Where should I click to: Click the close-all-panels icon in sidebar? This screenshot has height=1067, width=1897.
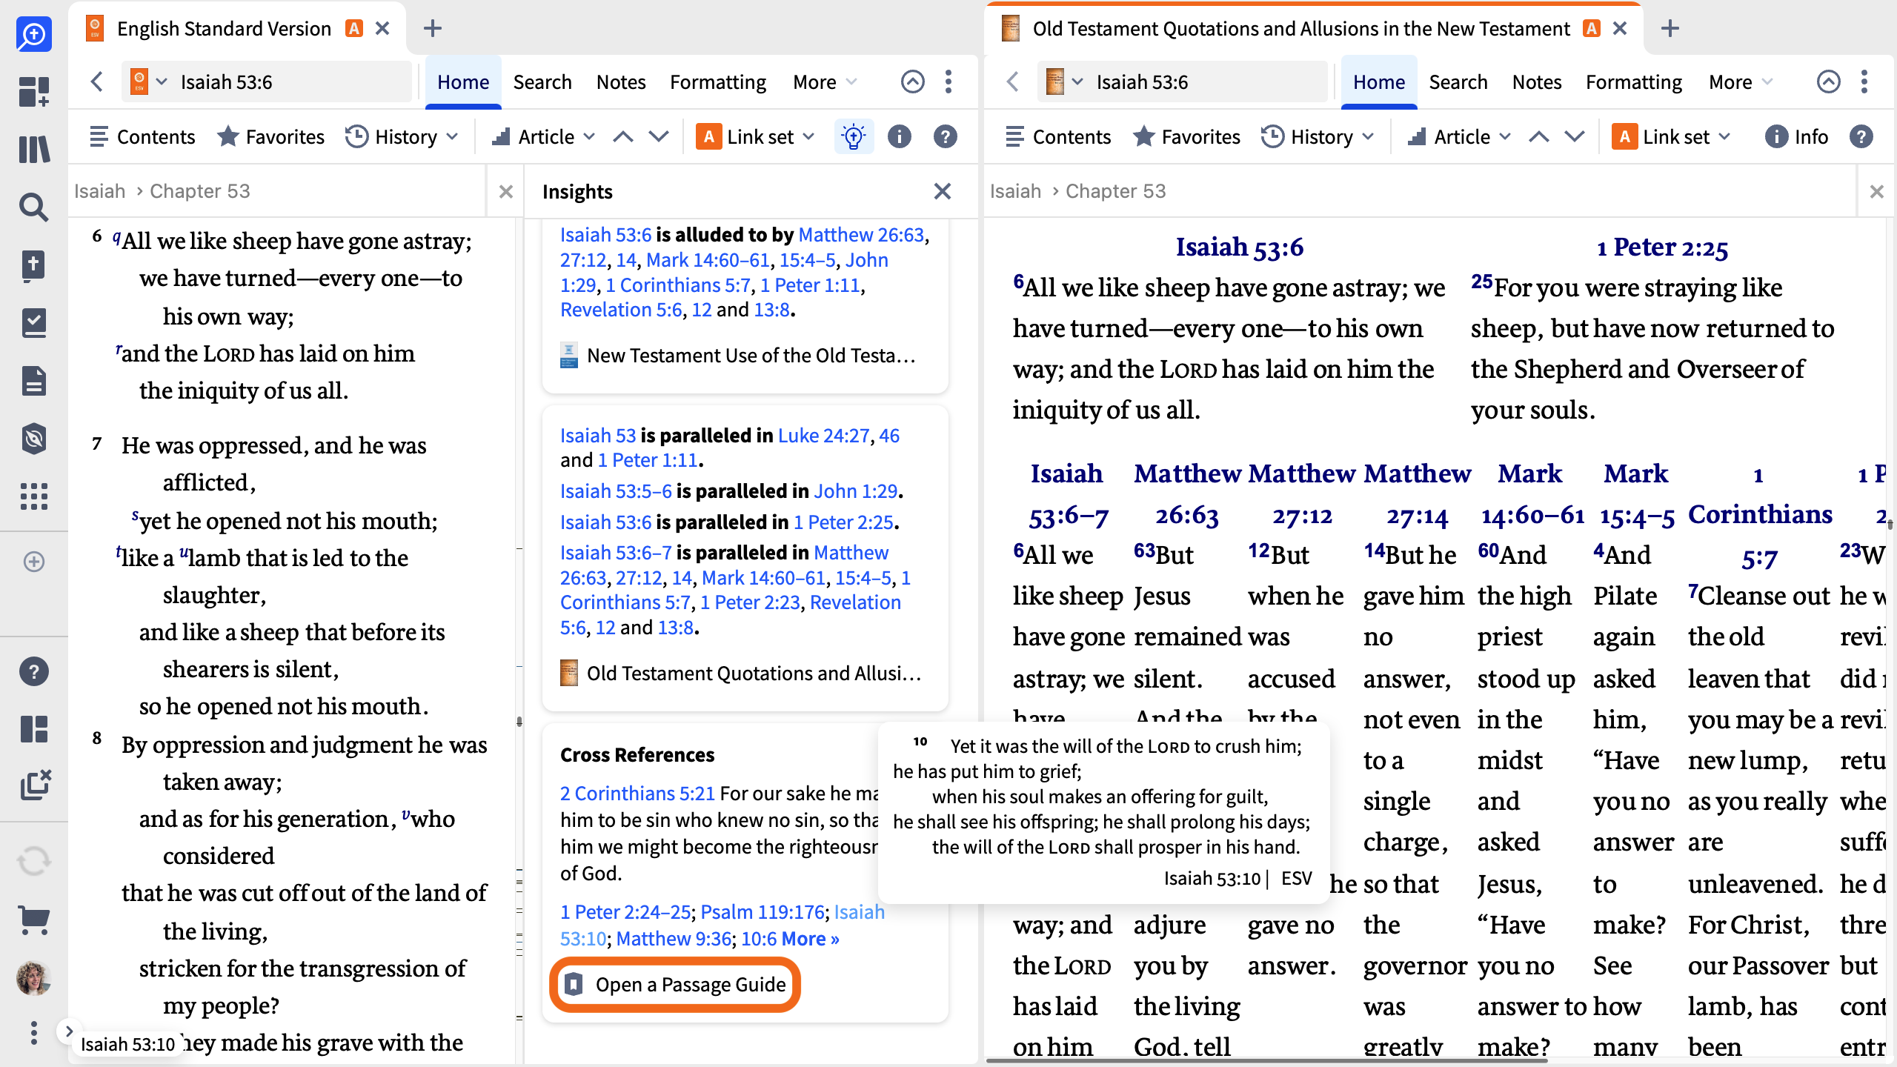click(34, 785)
